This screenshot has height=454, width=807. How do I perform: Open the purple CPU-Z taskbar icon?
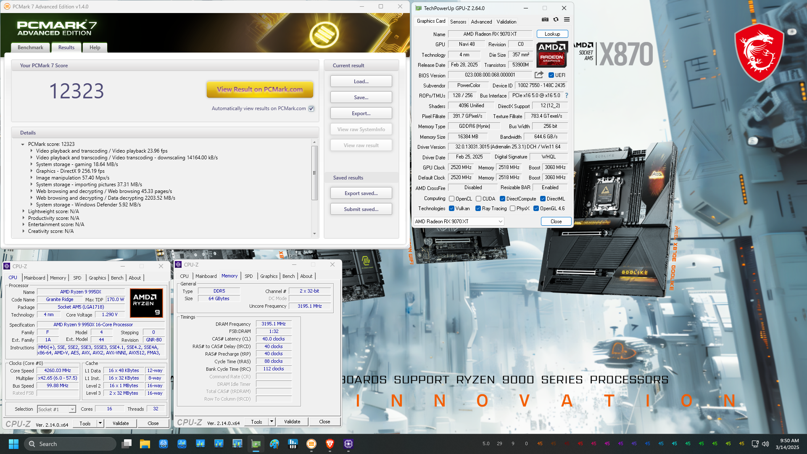point(348,444)
